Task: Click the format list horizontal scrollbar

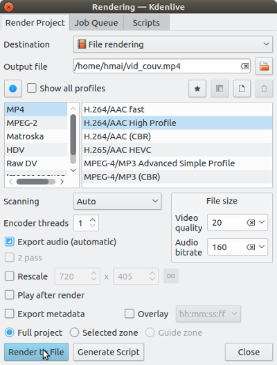Action: tap(33, 181)
